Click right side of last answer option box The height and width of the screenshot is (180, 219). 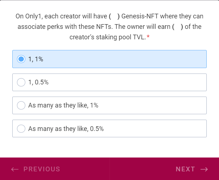point(173,128)
